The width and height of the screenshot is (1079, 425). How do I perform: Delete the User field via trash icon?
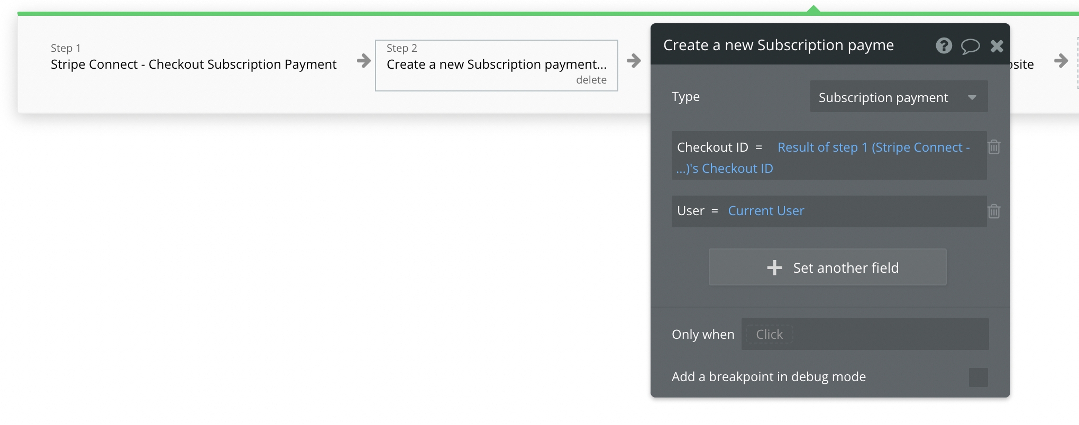click(994, 211)
